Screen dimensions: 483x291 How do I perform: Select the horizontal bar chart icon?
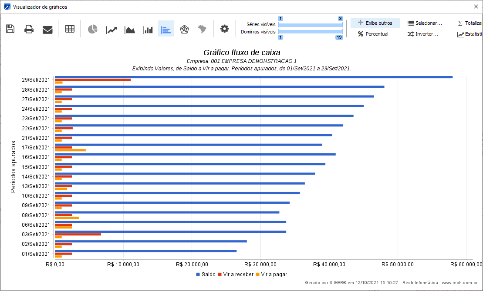tap(166, 29)
